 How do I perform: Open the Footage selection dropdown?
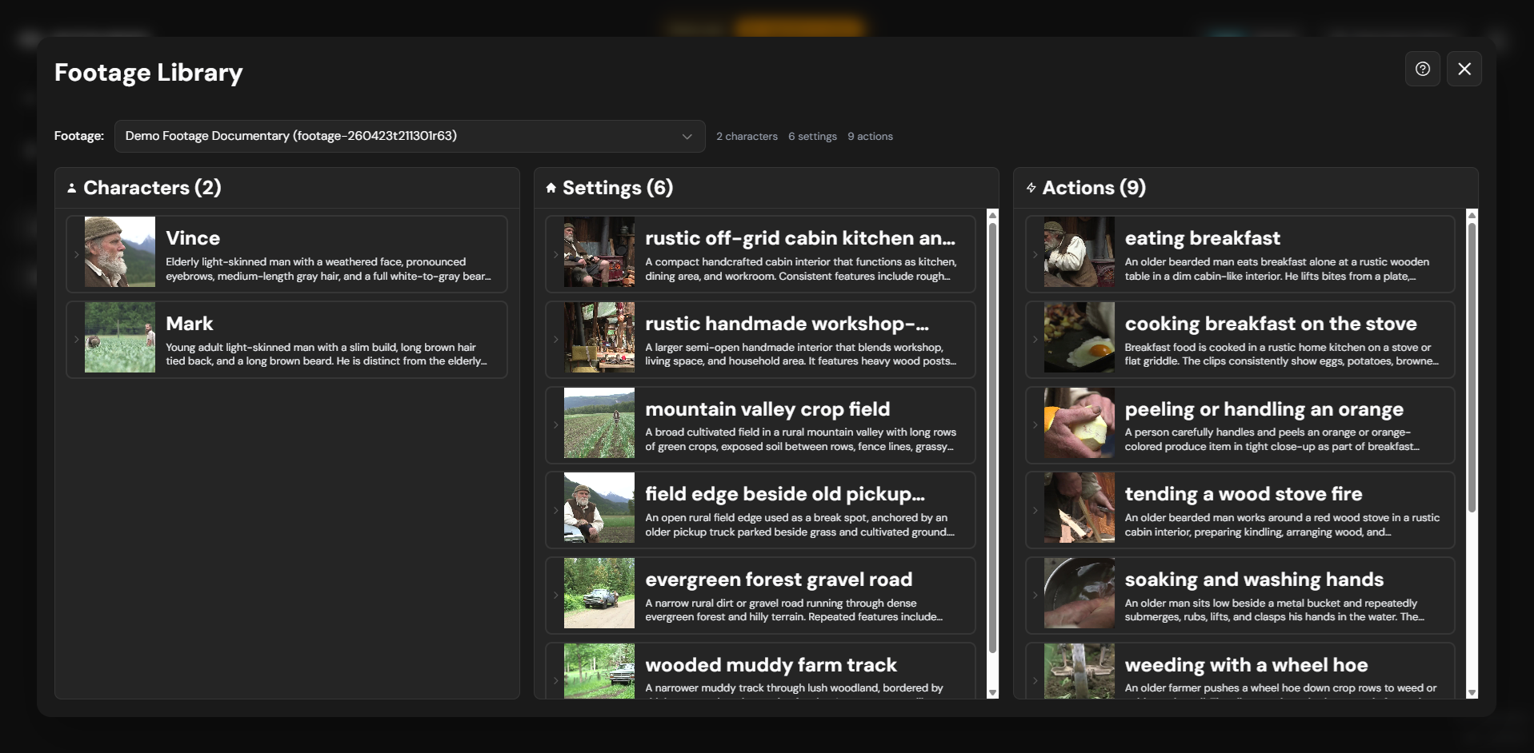tap(410, 136)
